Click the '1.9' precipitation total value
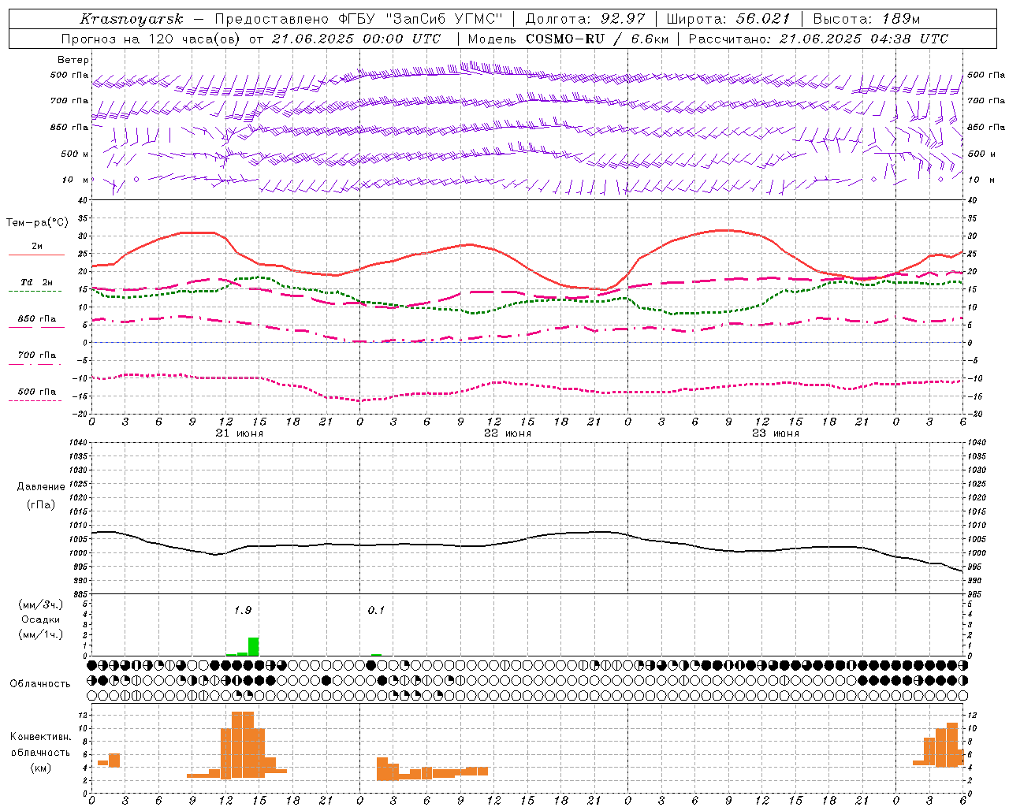The image size is (1009, 807). (243, 610)
